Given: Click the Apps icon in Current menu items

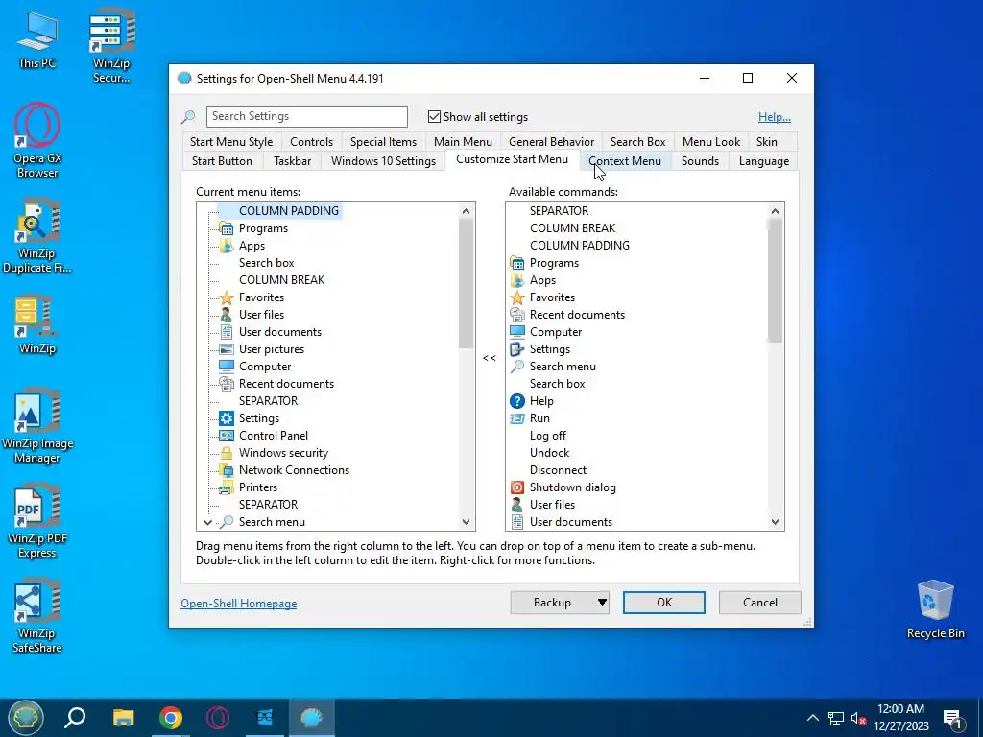Looking at the screenshot, I should (x=227, y=246).
